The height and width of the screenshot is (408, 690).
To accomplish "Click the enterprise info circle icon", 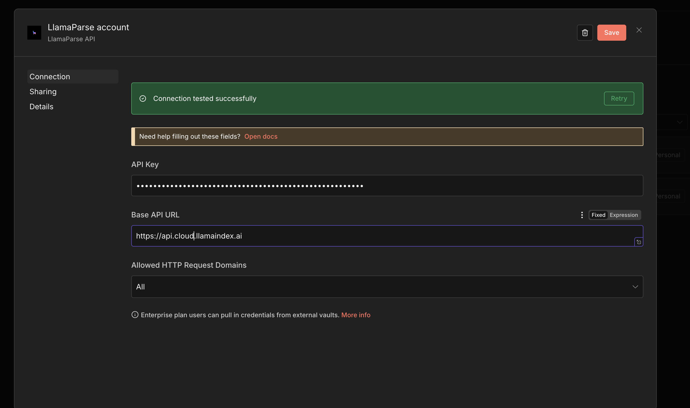I will [135, 315].
